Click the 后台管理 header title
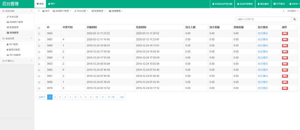300x130 pixels. pos(11,4)
